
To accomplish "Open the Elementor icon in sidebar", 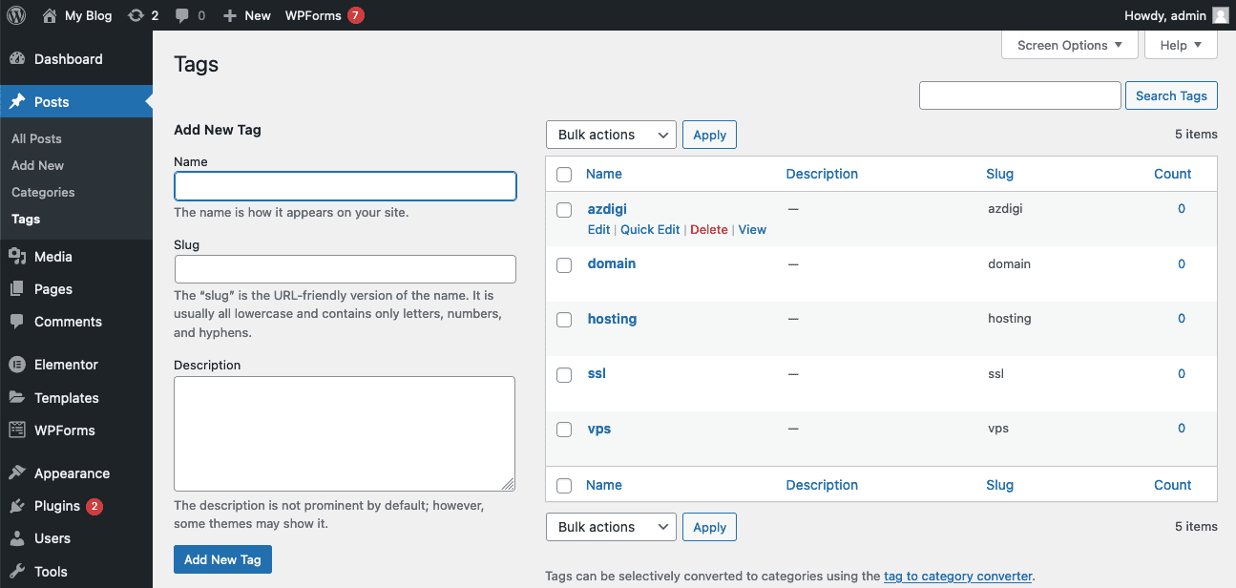I will [17, 365].
